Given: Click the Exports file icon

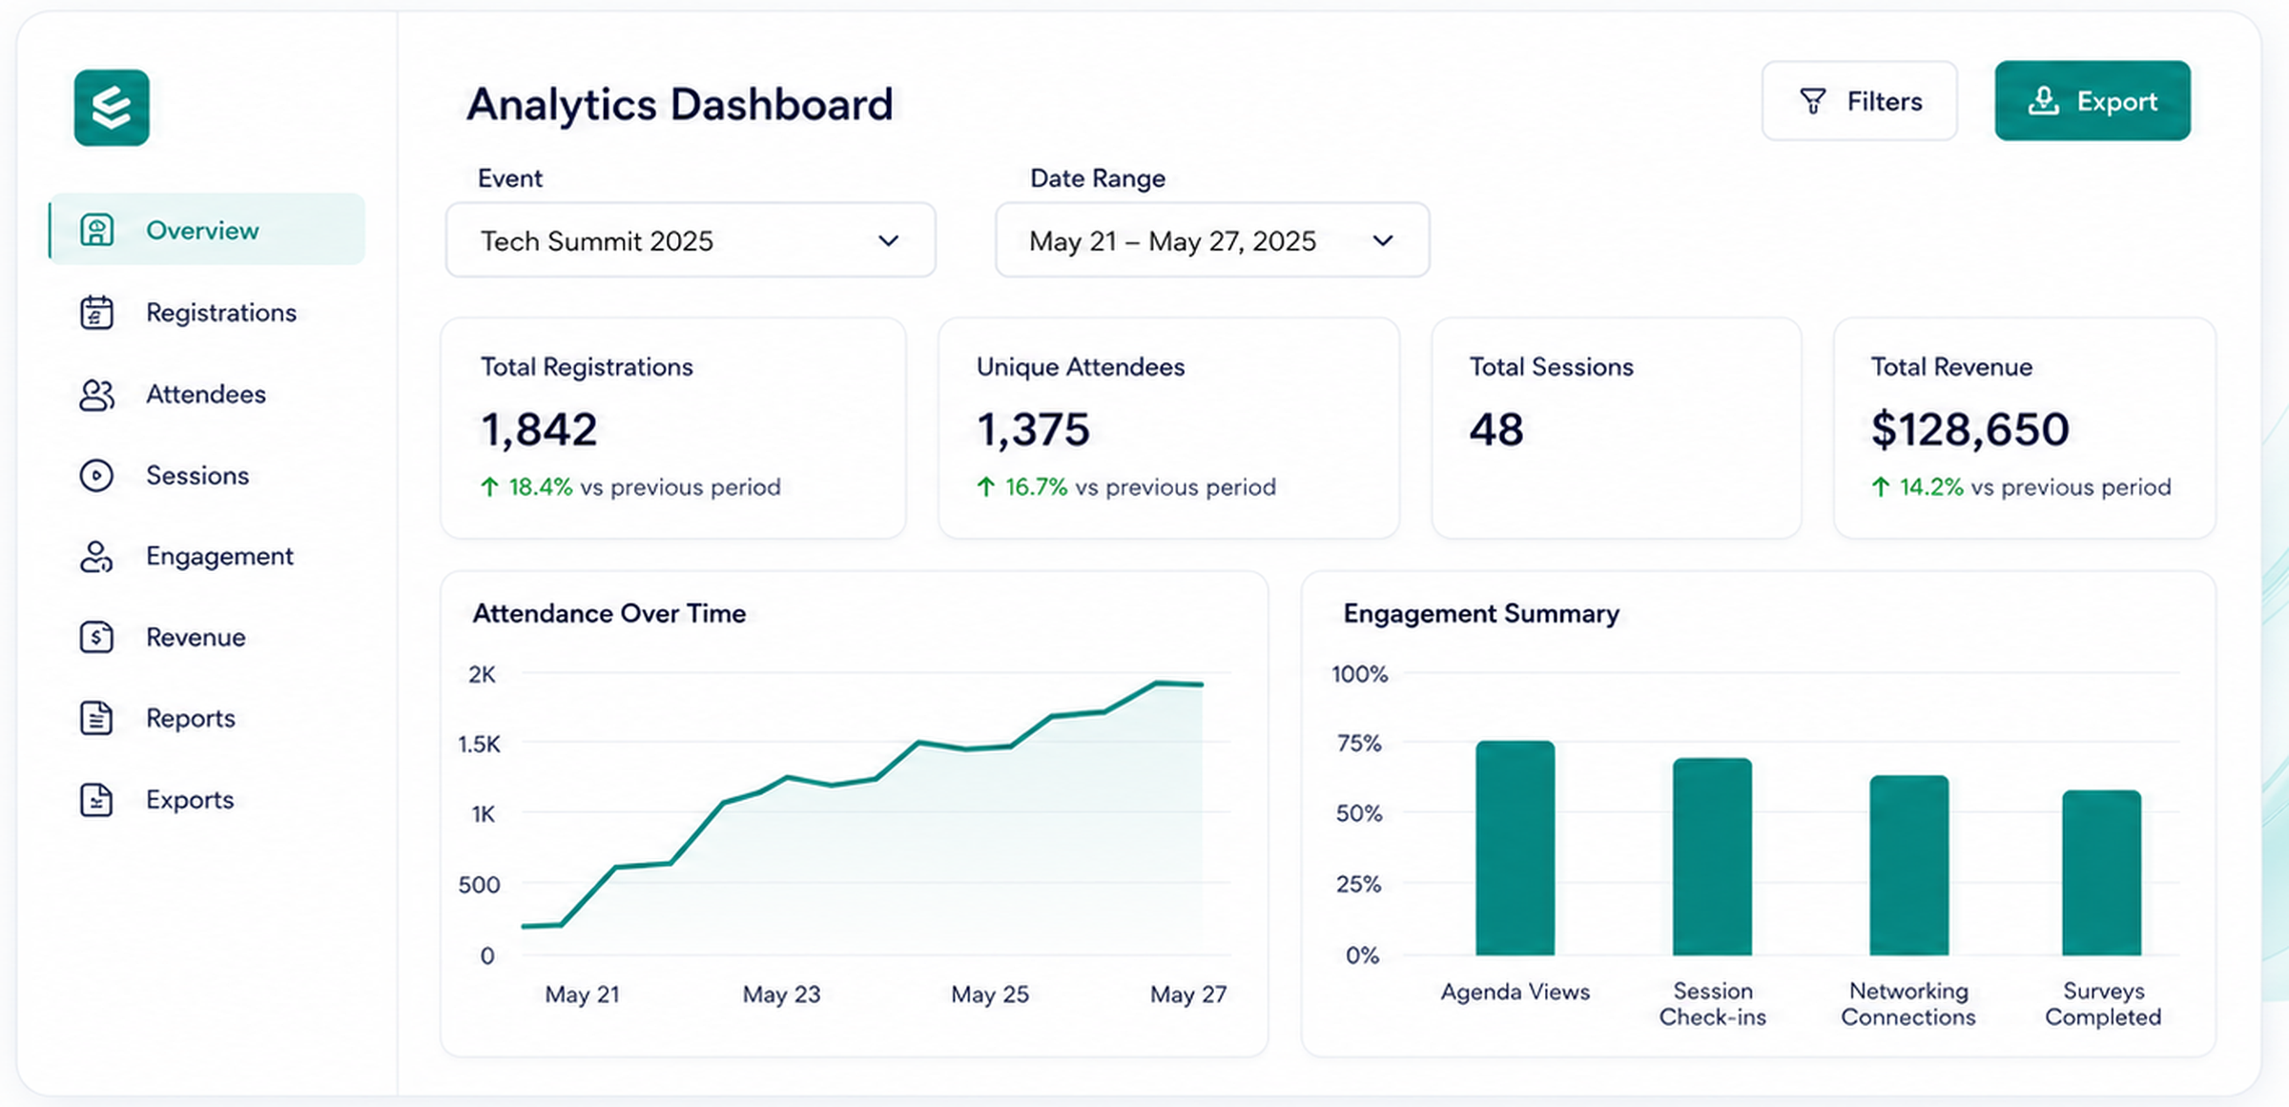Looking at the screenshot, I should click(96, 800).
